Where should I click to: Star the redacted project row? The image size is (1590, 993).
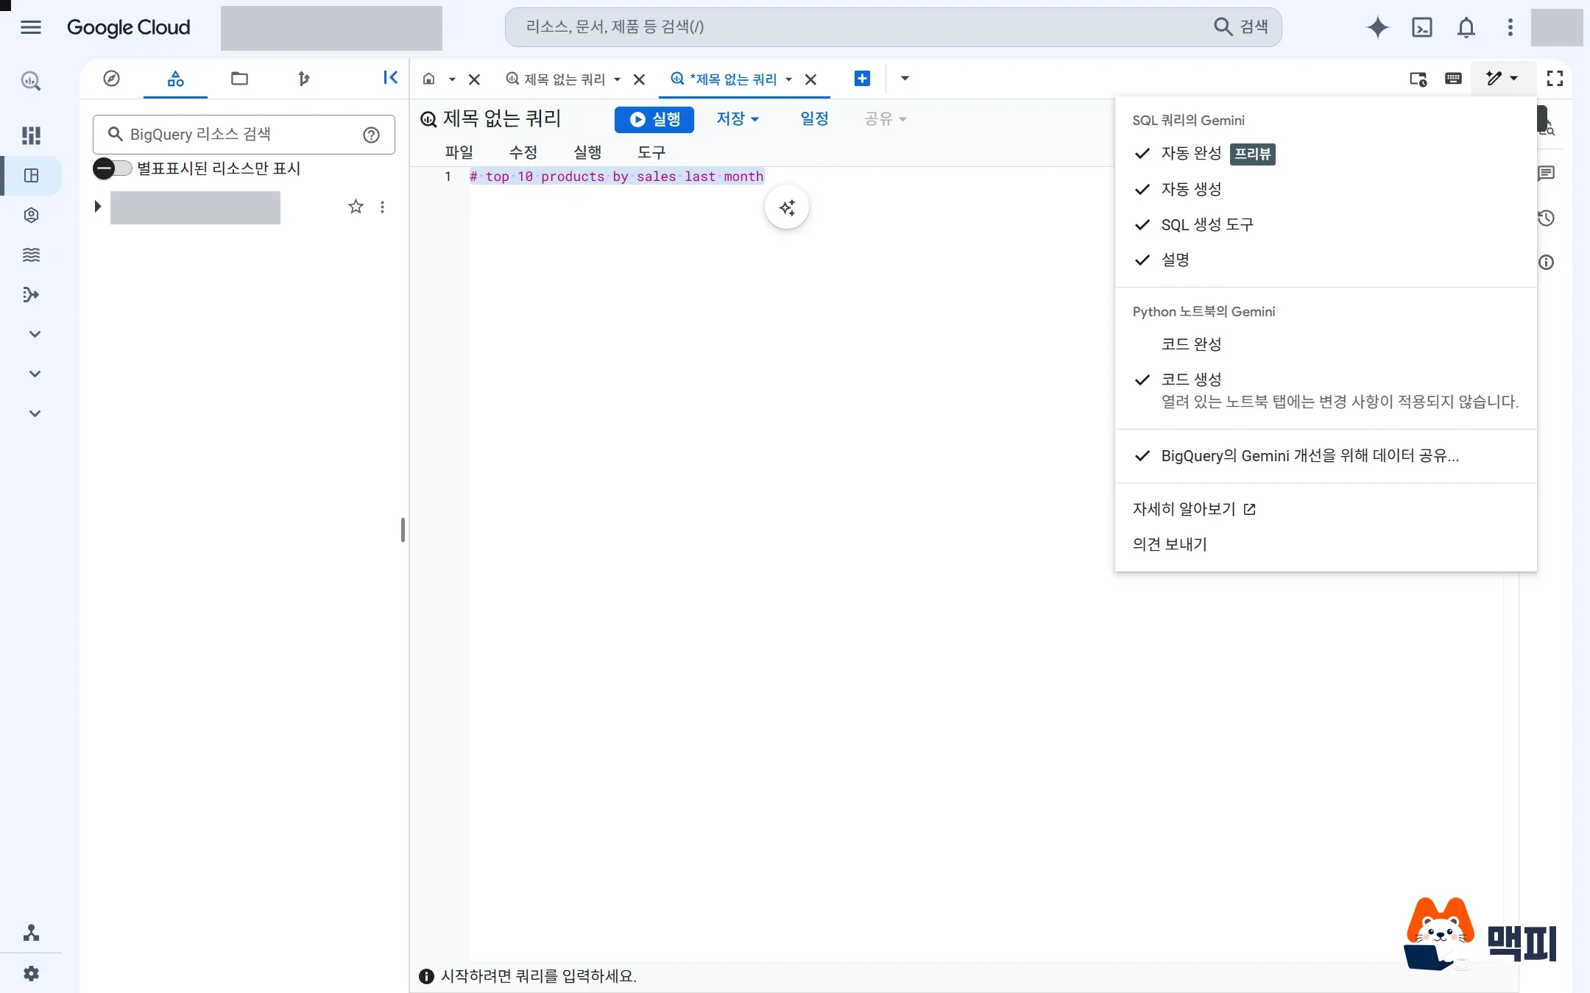[x=356, y=207]
